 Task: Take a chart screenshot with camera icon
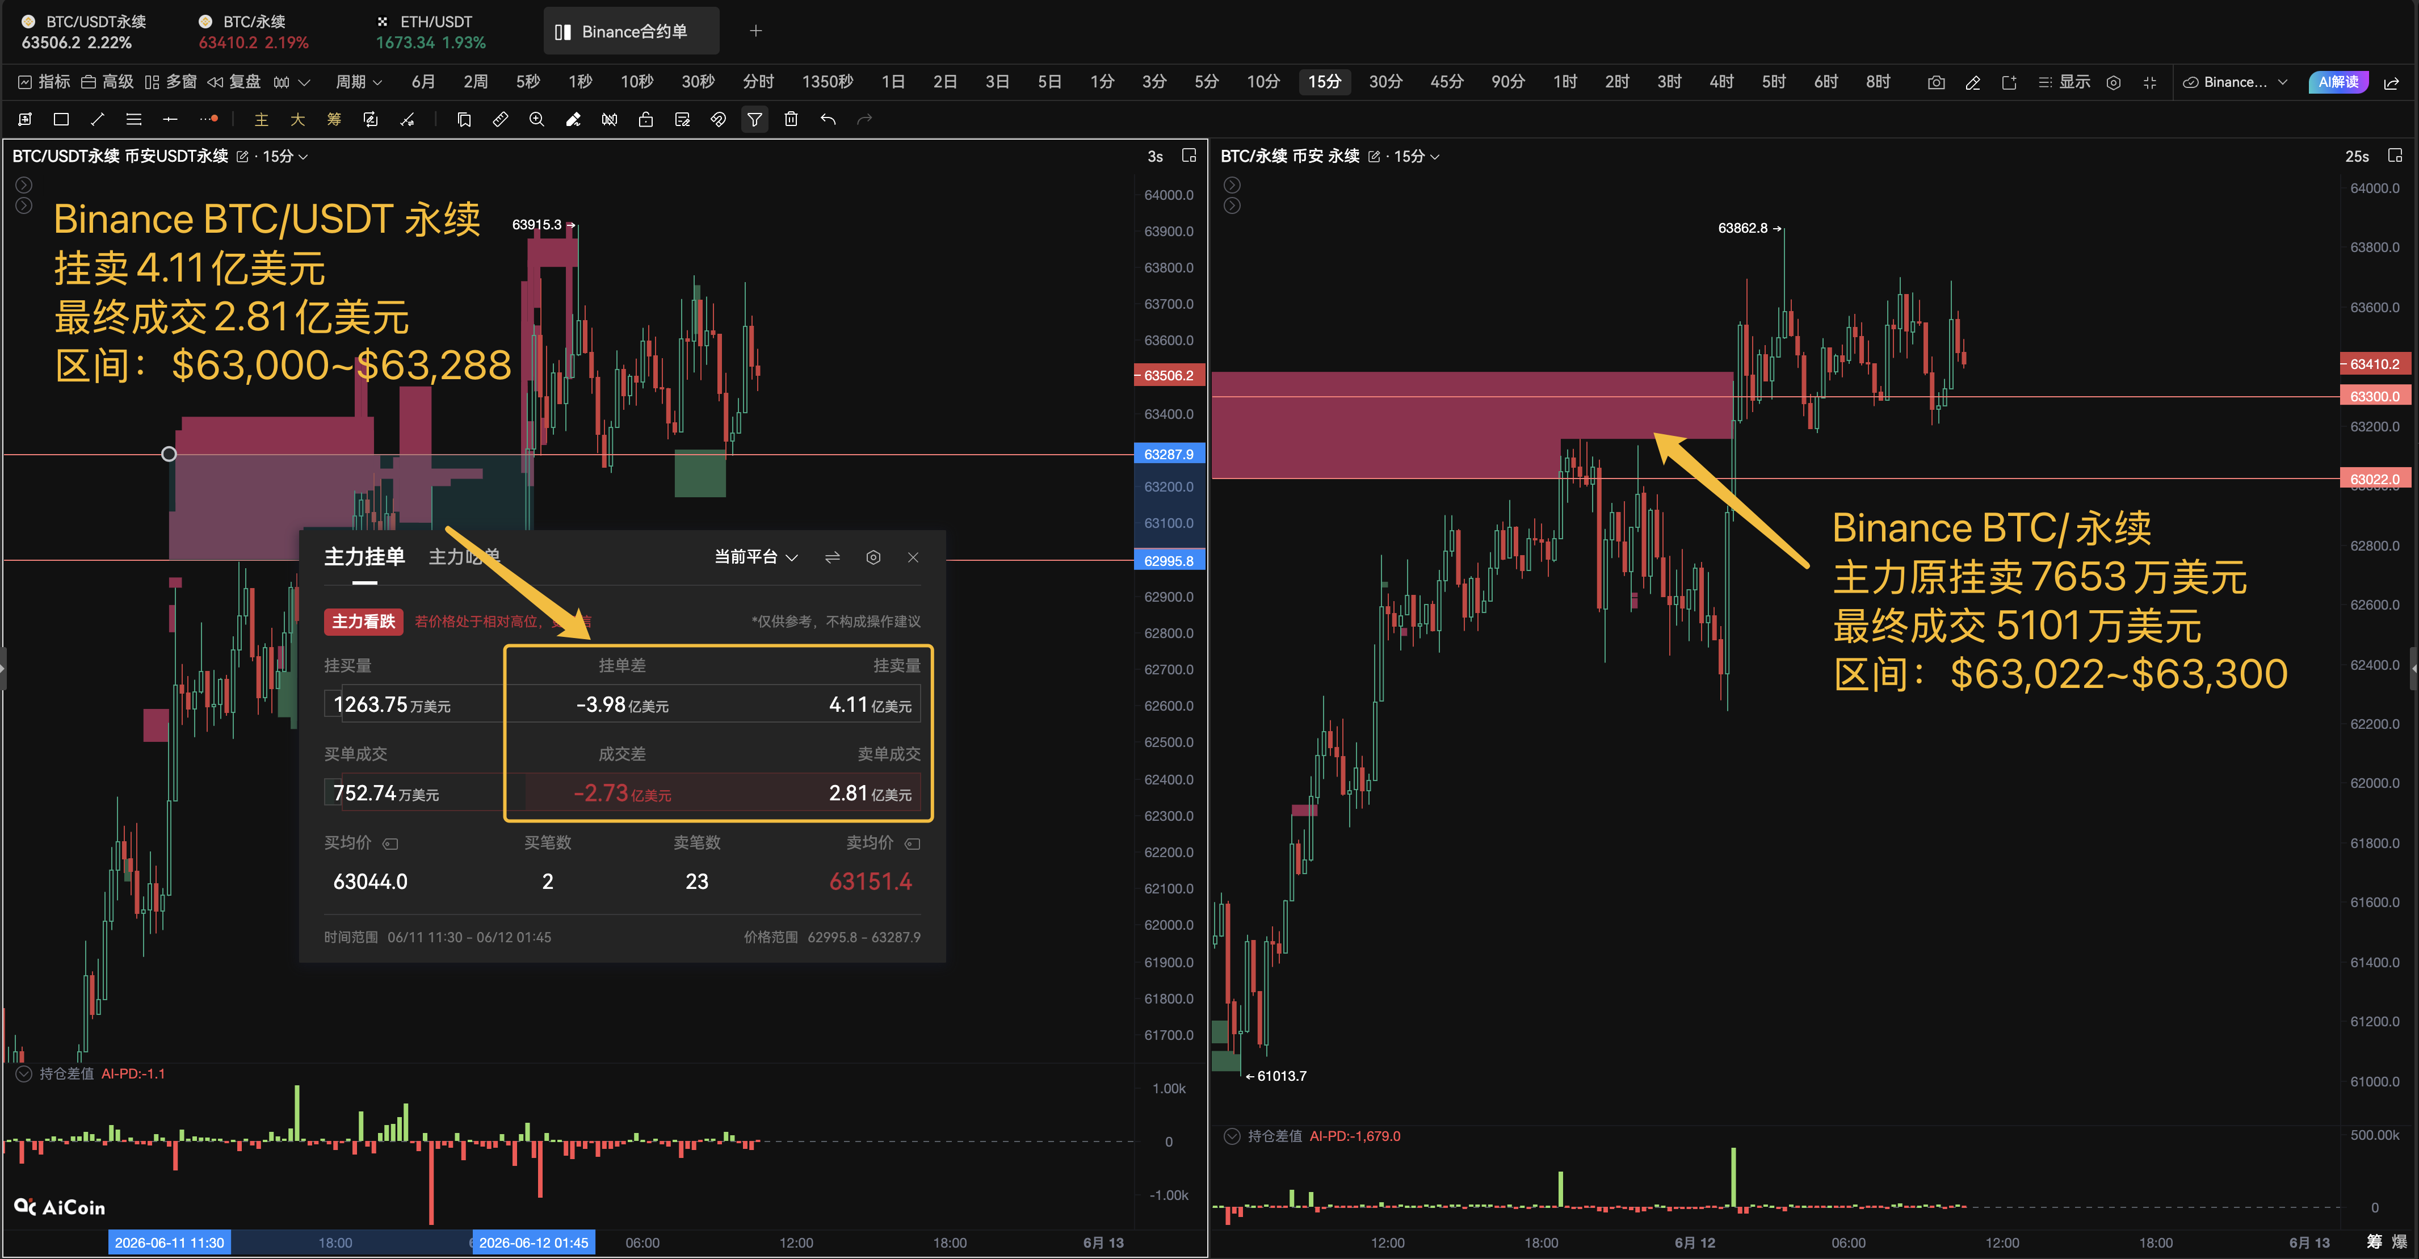1937,83
